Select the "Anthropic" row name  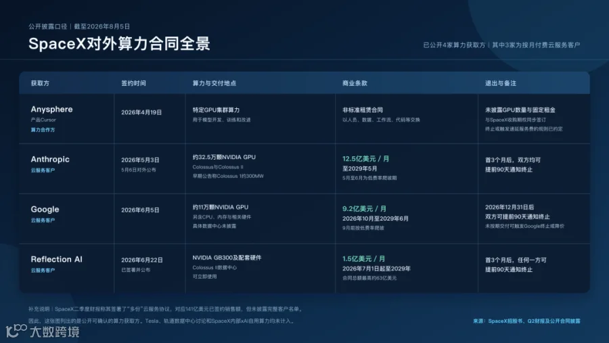pyautogui.click(x=50, y=159)
